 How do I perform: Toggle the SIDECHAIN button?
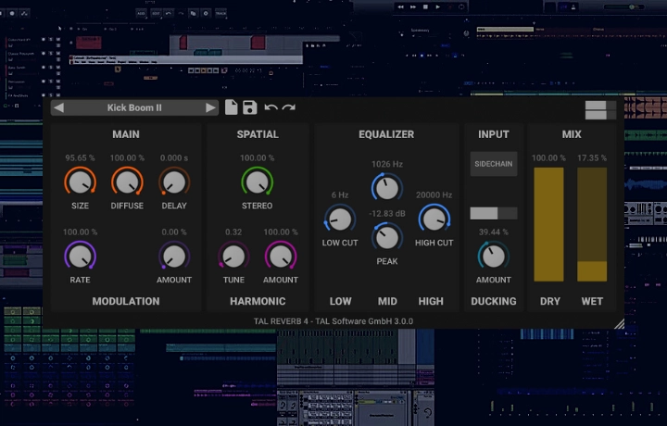click(x=494, y=164)
